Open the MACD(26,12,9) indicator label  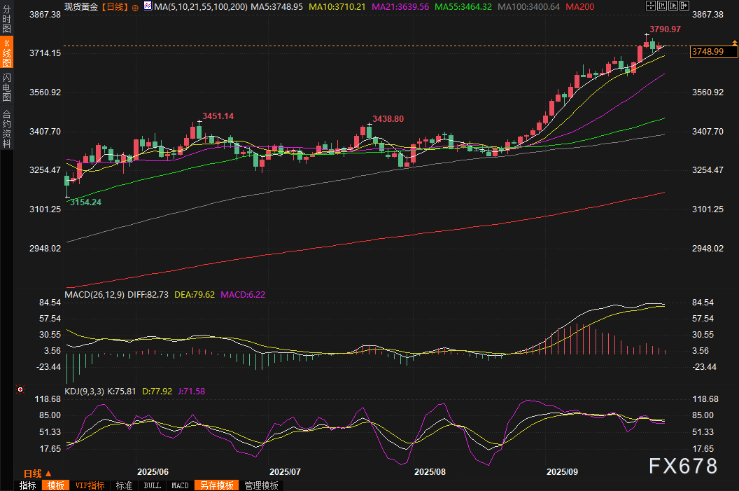click(94, 295)
